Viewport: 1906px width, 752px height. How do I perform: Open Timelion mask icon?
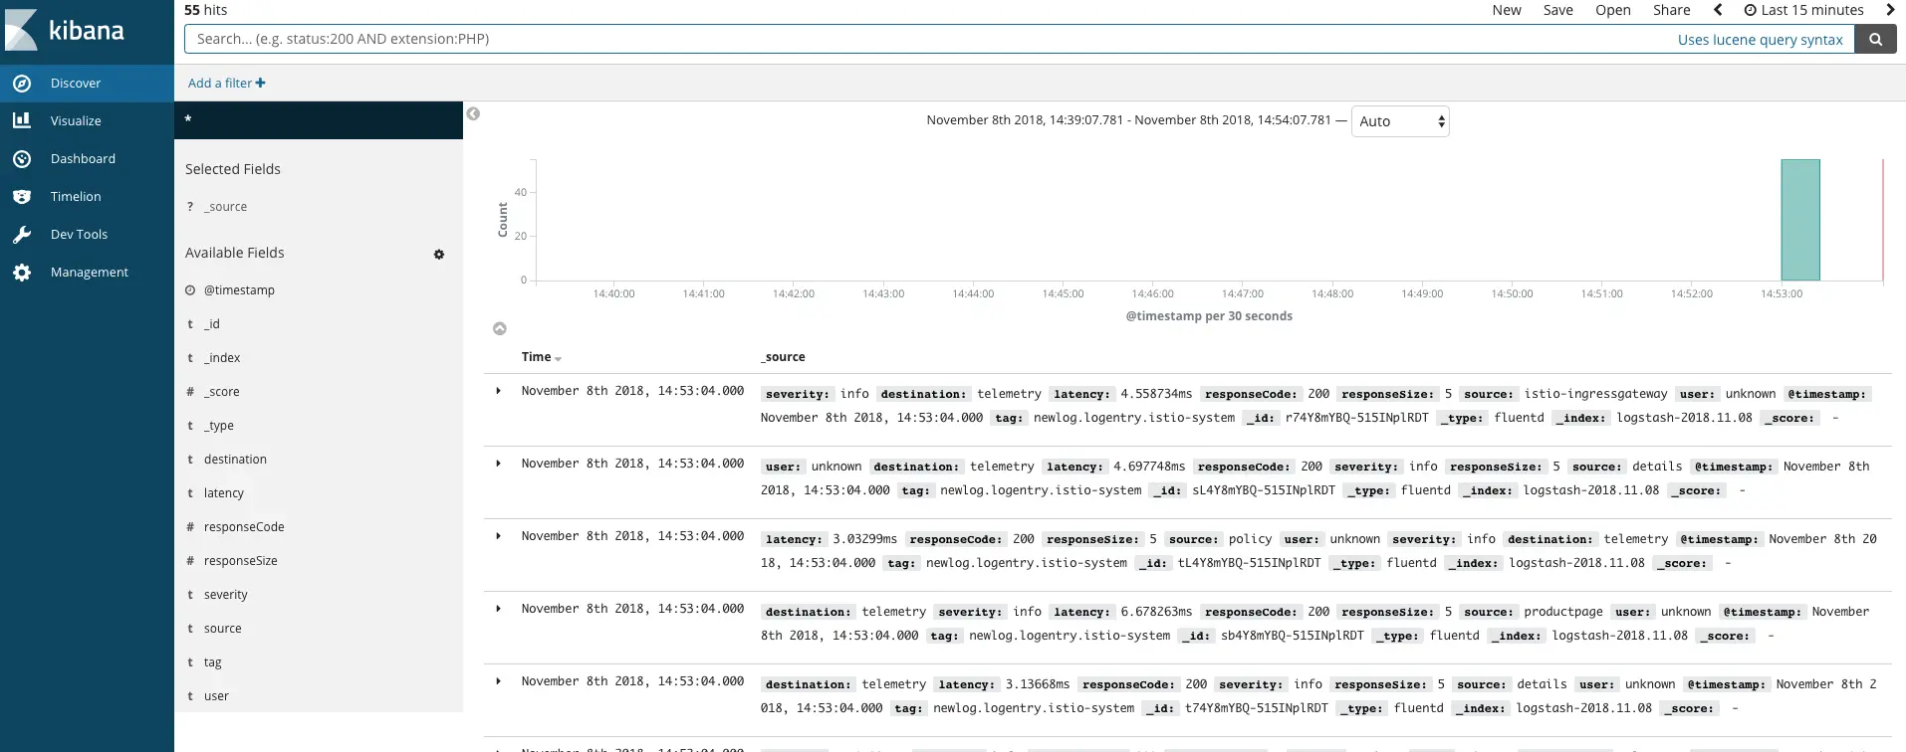click(22, 196)
